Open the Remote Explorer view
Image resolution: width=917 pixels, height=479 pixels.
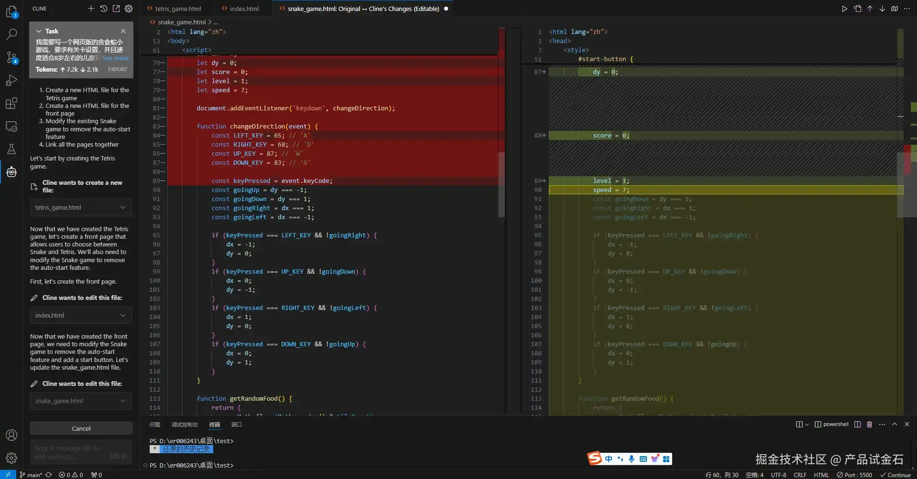pos(11,127)
